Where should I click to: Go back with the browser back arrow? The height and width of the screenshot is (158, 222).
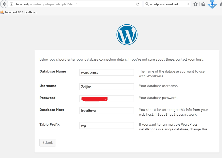4,4
